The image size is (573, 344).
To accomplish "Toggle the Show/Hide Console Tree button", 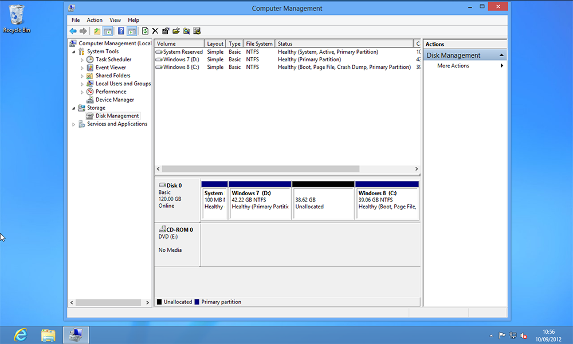I will [x=108, y=31].
